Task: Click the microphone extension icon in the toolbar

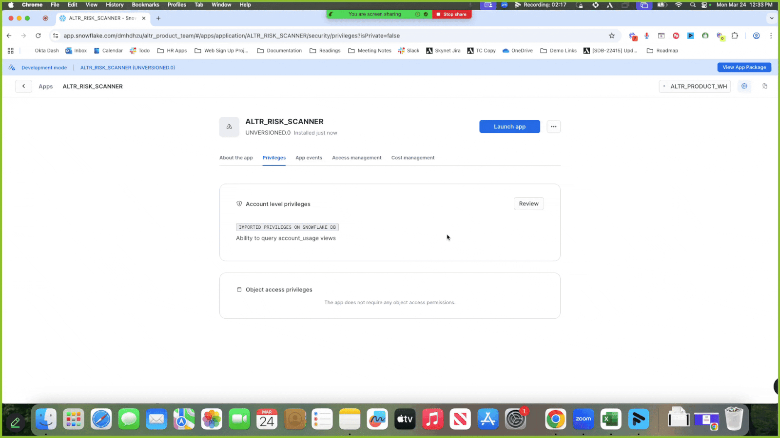Action: point(646,36)
